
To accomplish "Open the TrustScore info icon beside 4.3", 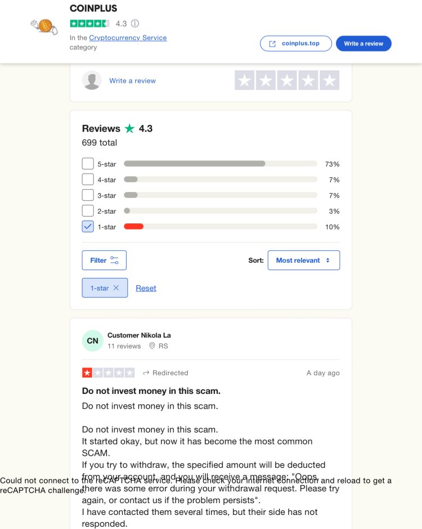I will click(x=135, y=24).
